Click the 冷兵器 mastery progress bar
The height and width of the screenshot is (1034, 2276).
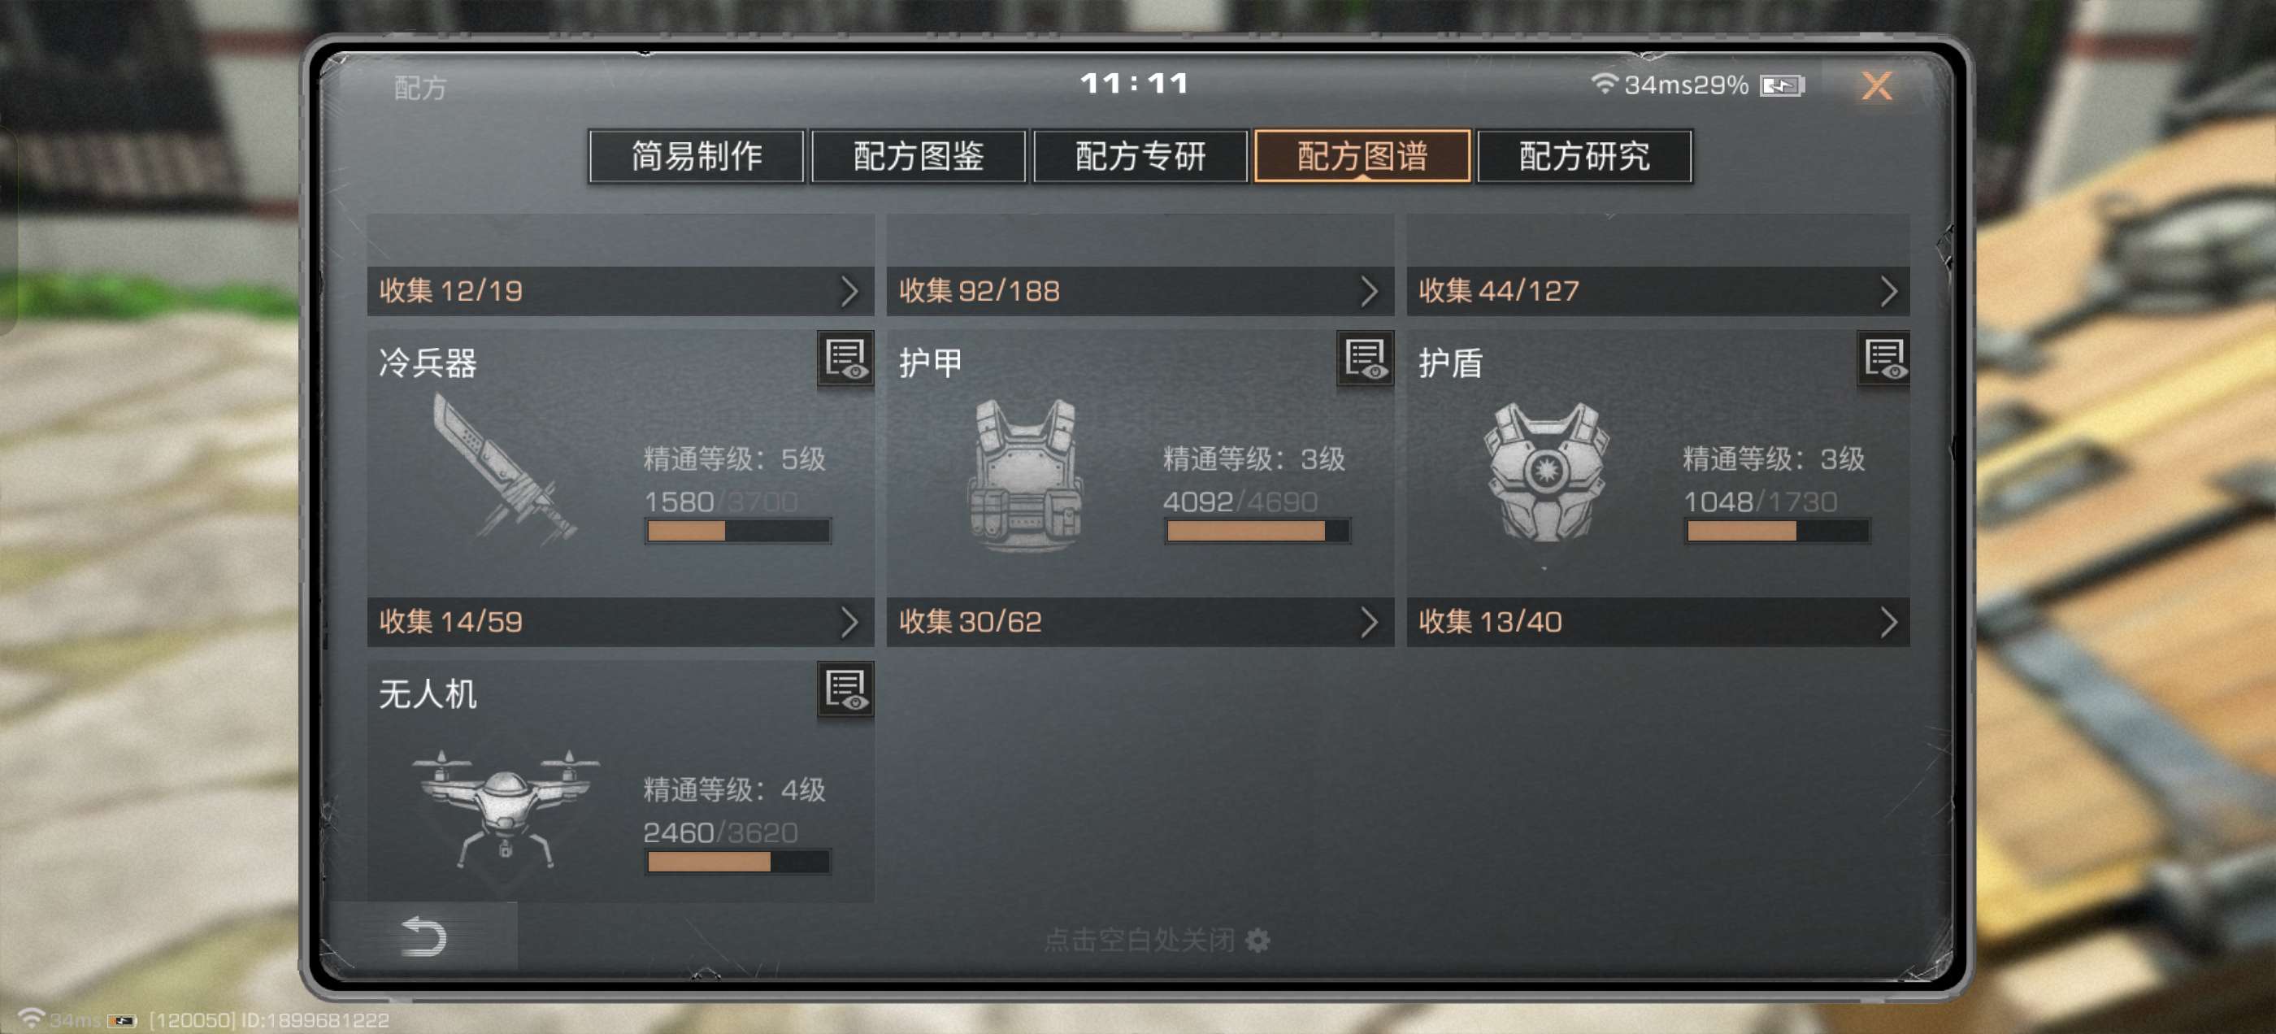(738, 530)
